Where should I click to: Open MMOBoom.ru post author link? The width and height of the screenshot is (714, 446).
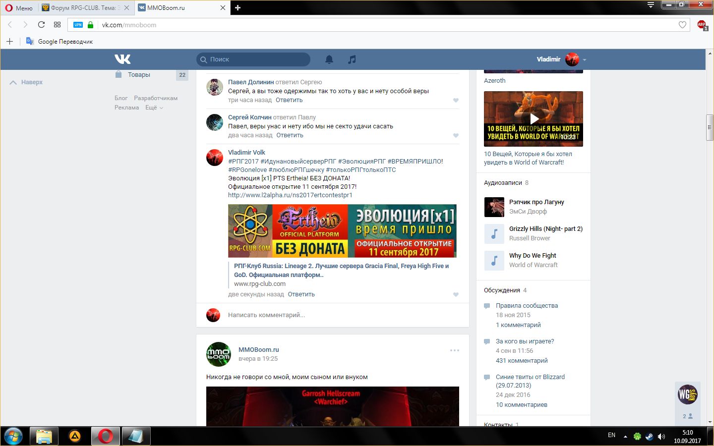tap(258, 350)
